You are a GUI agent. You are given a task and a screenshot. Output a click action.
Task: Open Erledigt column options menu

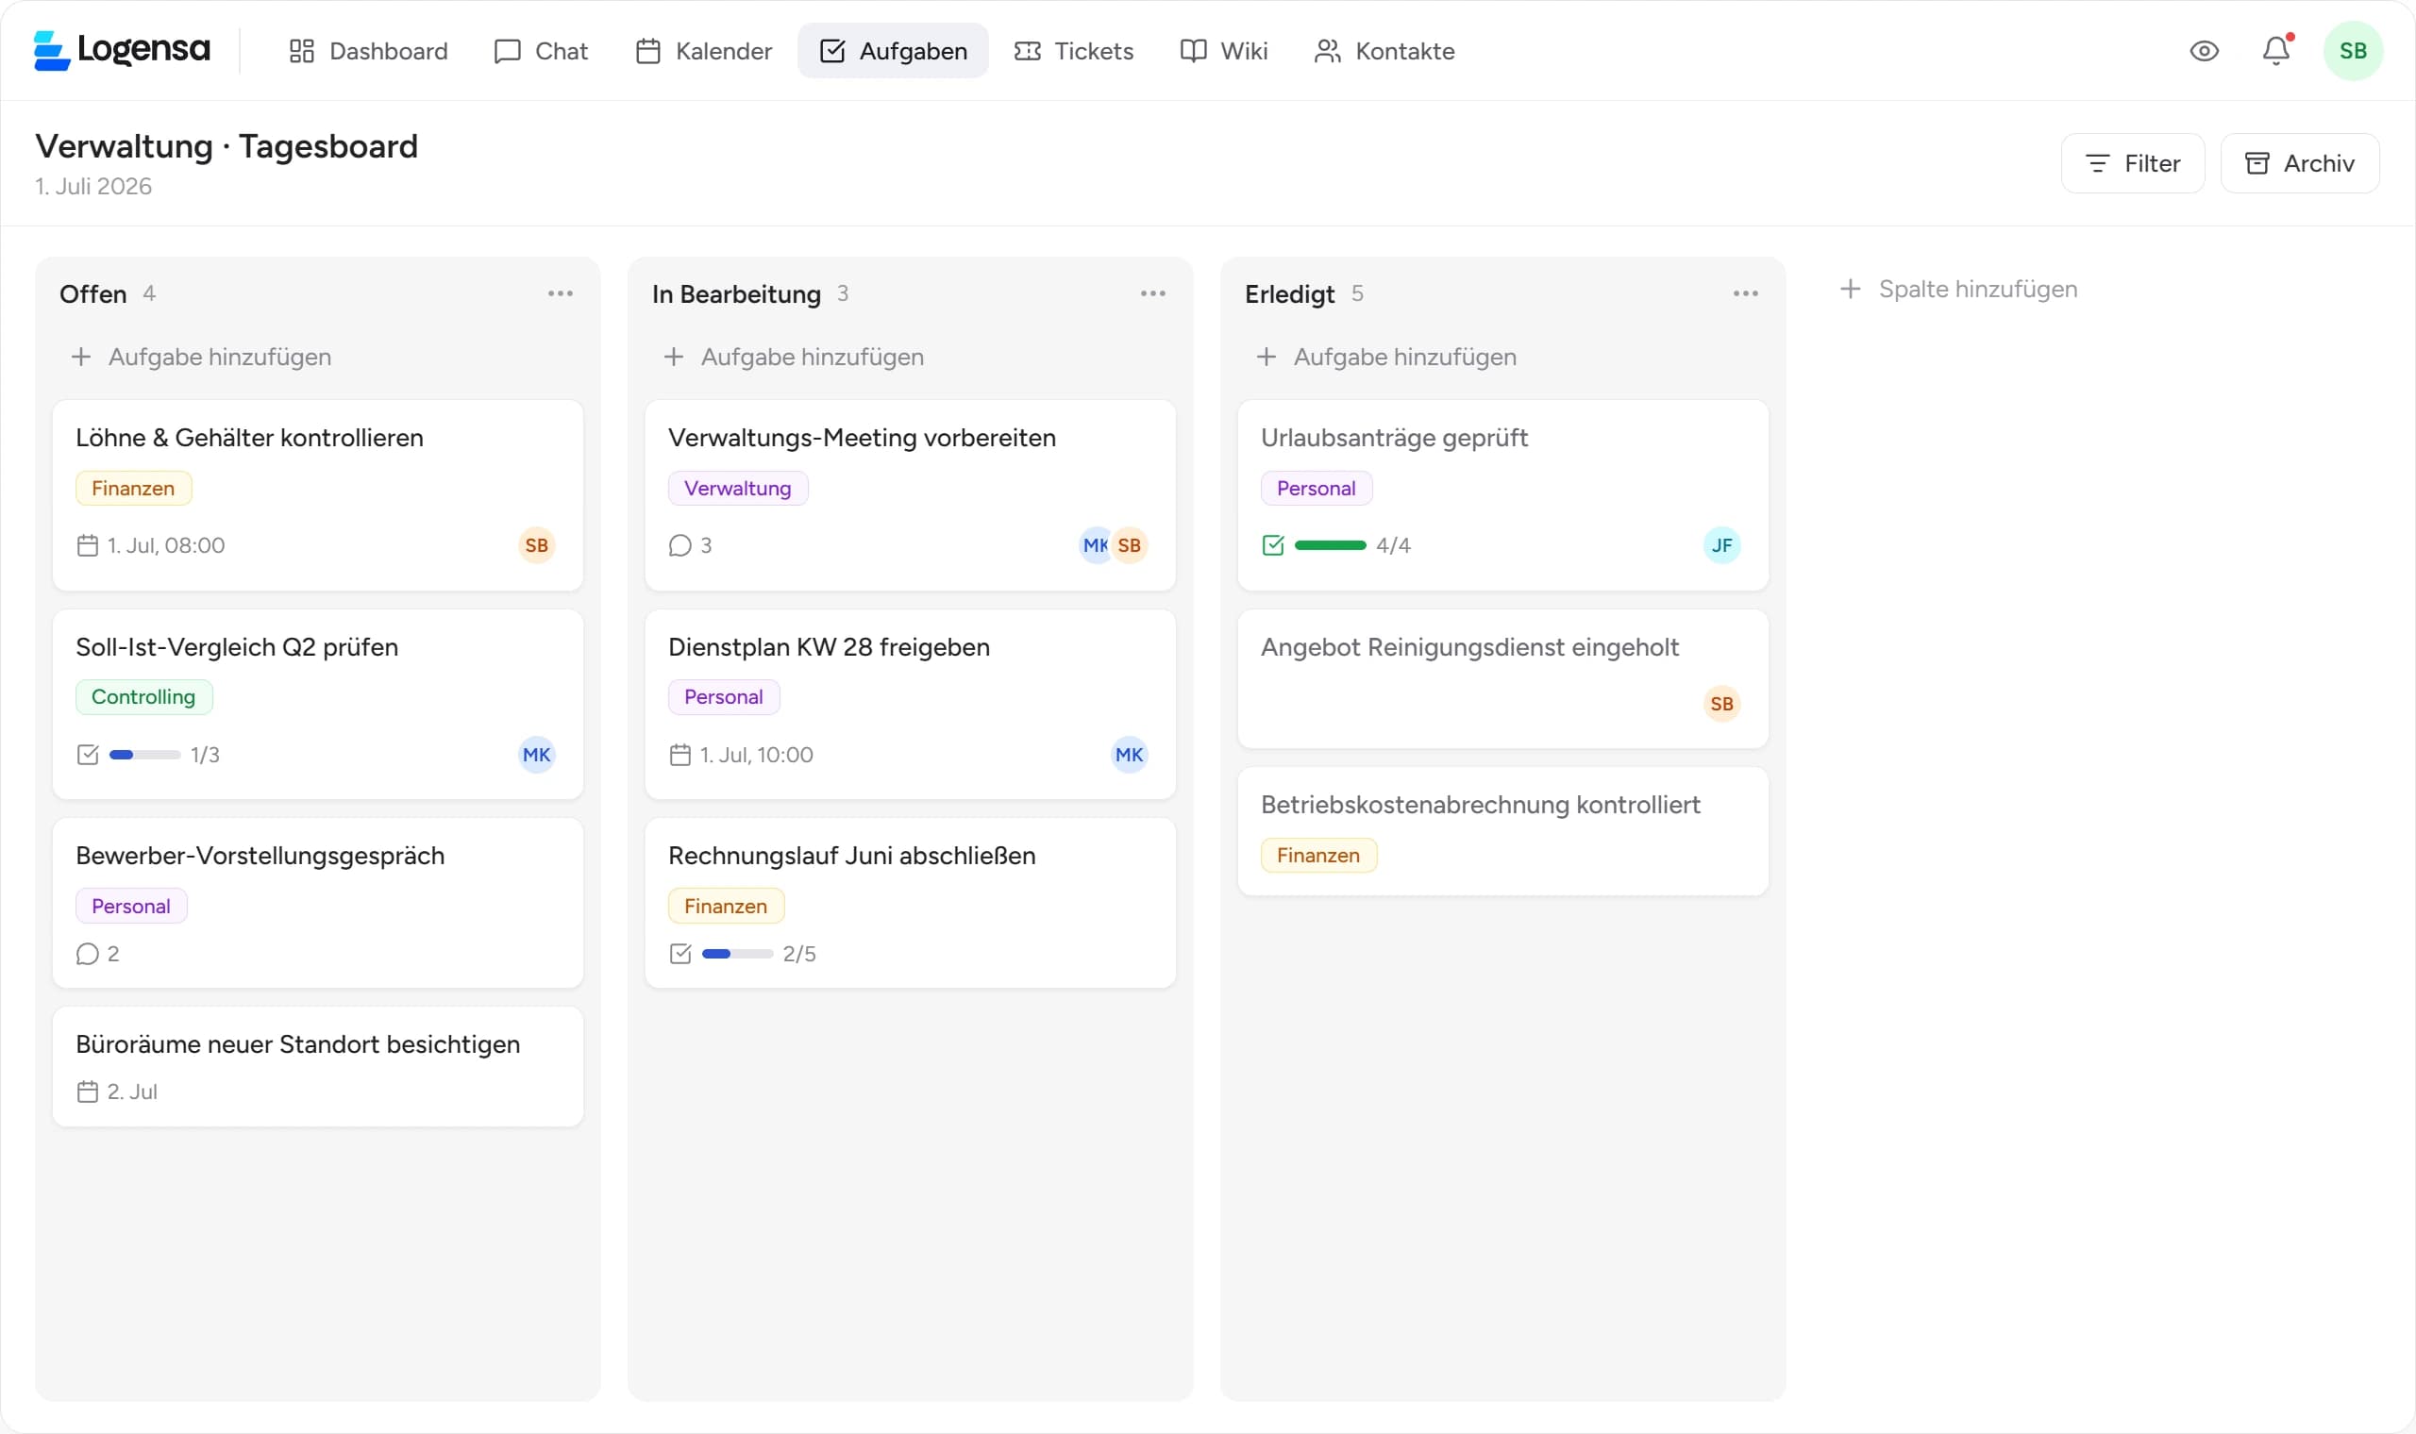tap(1745, 292)
